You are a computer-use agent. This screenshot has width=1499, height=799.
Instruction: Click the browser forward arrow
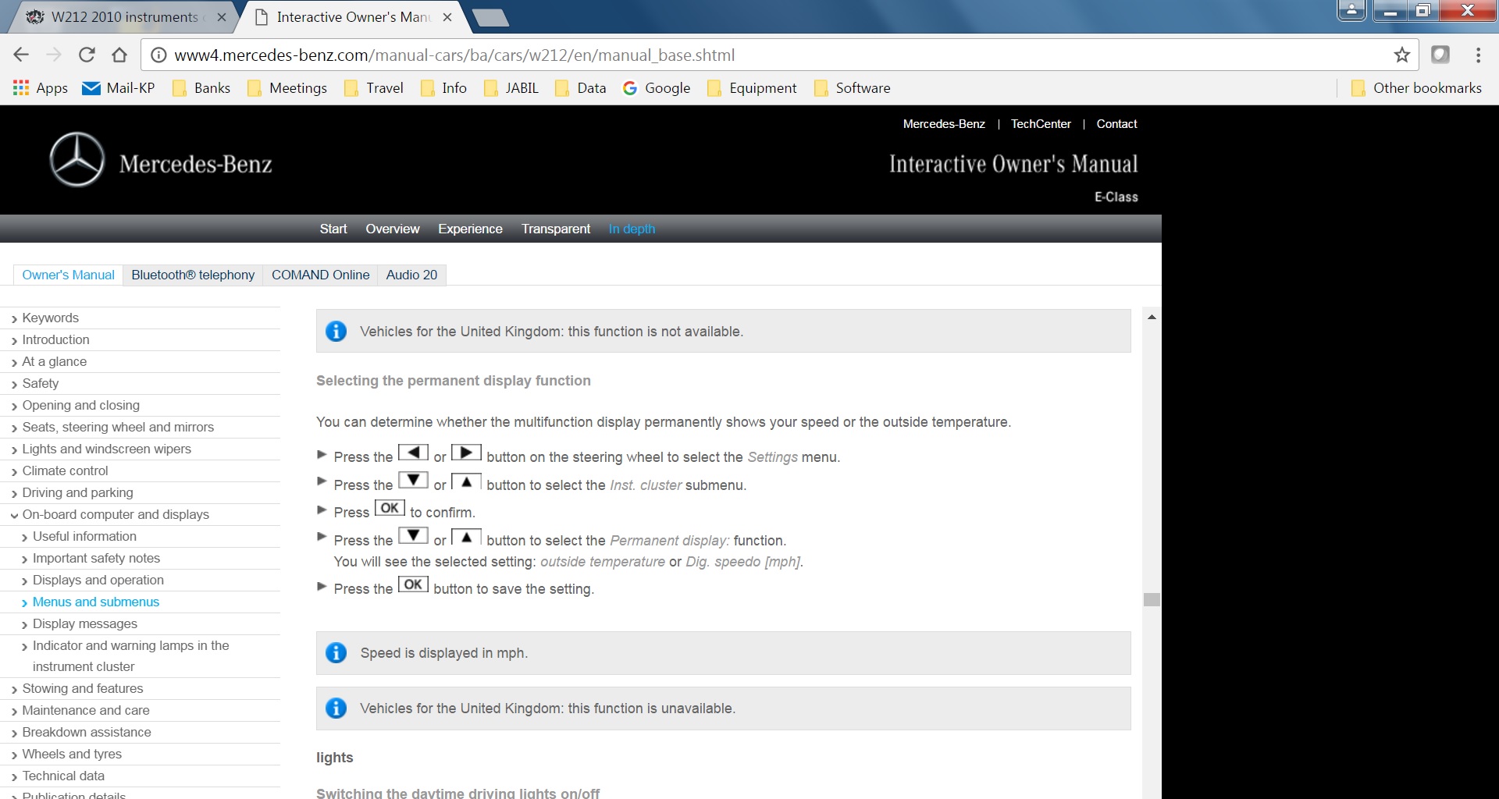[54, 55]
